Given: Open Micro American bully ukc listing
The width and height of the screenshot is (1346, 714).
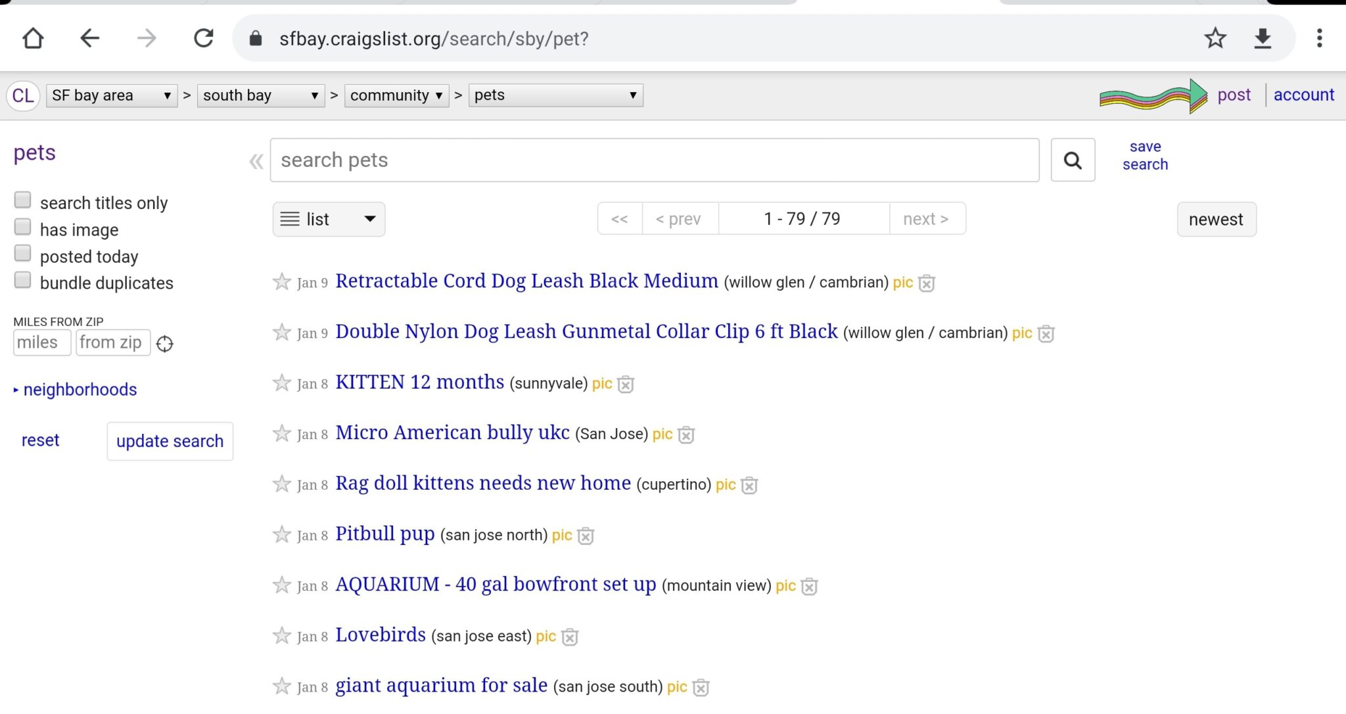Looking at the screenshot, I should (x=452, y=433).
